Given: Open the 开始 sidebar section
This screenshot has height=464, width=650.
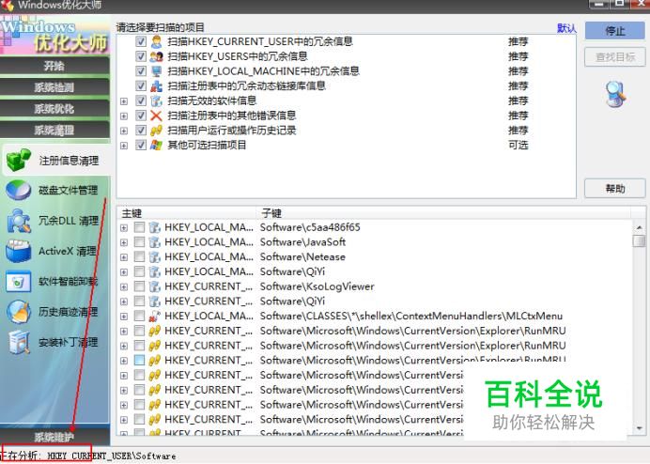Looking at the screenshot, I should (54, 66).
